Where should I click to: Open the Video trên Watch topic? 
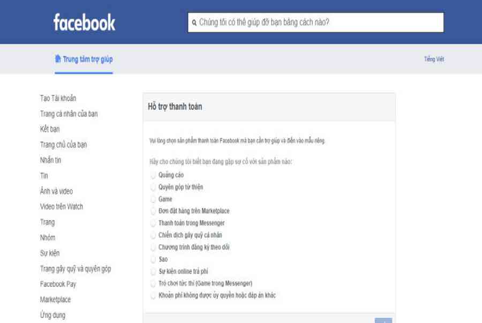pos(62,206)
